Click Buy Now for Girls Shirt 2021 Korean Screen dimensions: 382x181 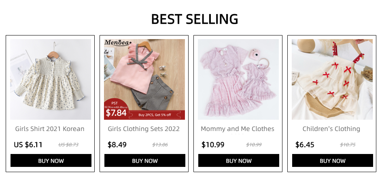point(51,160)
